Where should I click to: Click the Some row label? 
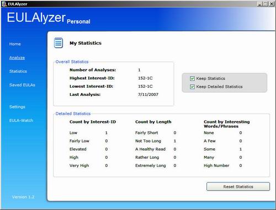coord(209,149)
